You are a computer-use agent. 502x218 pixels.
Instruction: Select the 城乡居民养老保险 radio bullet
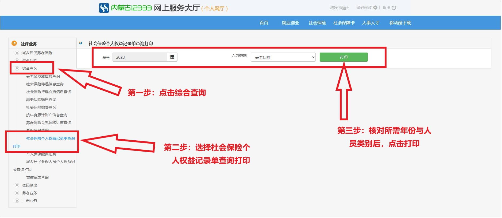(x=17, y=53)
